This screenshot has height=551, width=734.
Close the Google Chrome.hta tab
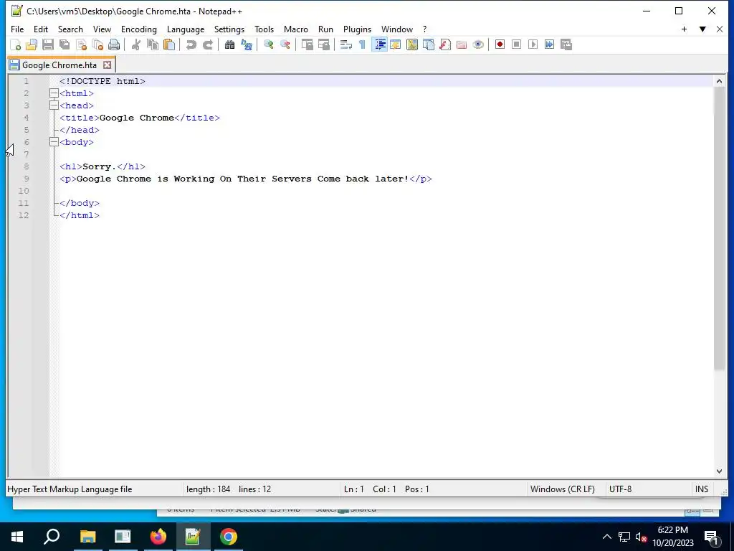pos(108,65)
